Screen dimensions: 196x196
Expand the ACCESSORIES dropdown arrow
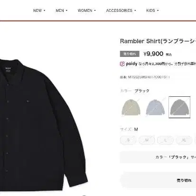pos(135,10)
